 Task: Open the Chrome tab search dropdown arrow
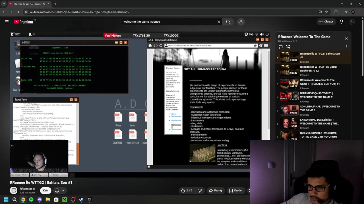point(4,4)
